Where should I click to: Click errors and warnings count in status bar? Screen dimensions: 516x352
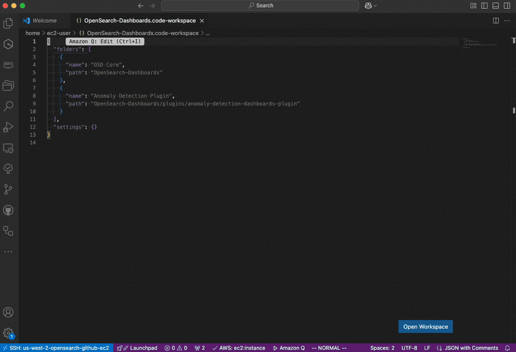[x=176, y=348]
